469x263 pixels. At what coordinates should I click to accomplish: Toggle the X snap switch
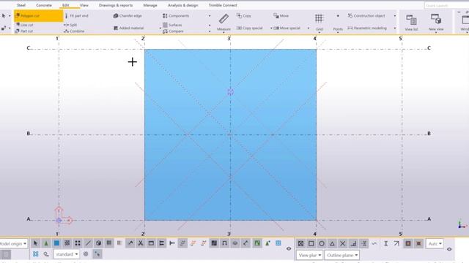[x=342, y=243]
